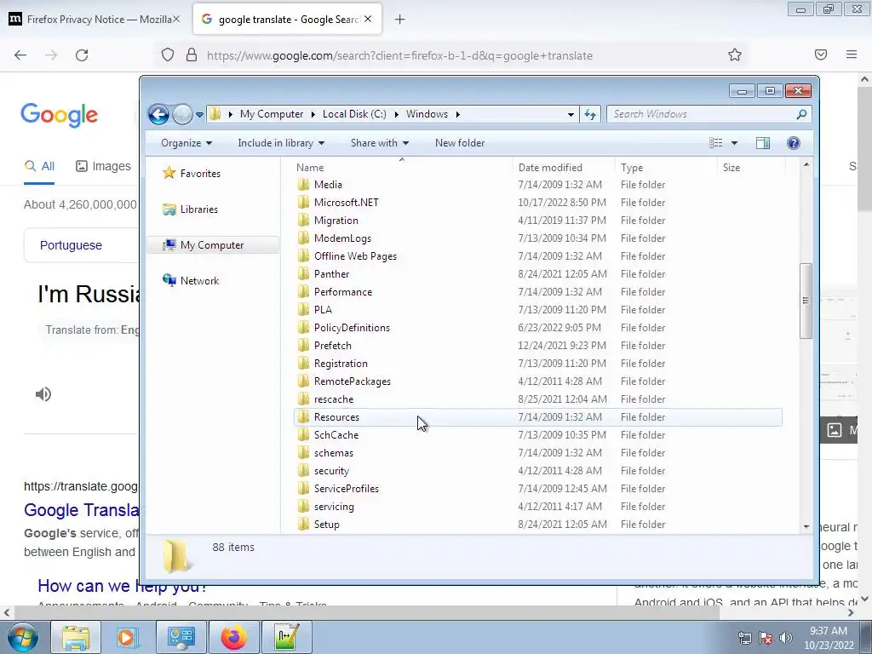The height and width of the screenshot is (654, 872).
Task: Reload the Firefox page
Action: 82,55
